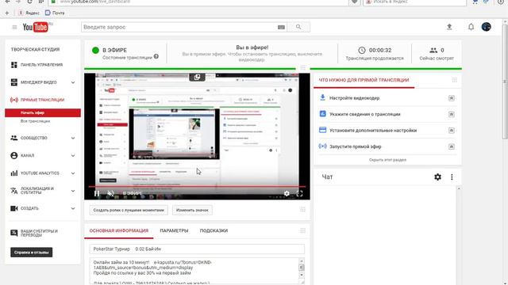The width and height of the screenshot is (508, 285).
Task: Click the stream description text area
Action: (x=194, y=271)
